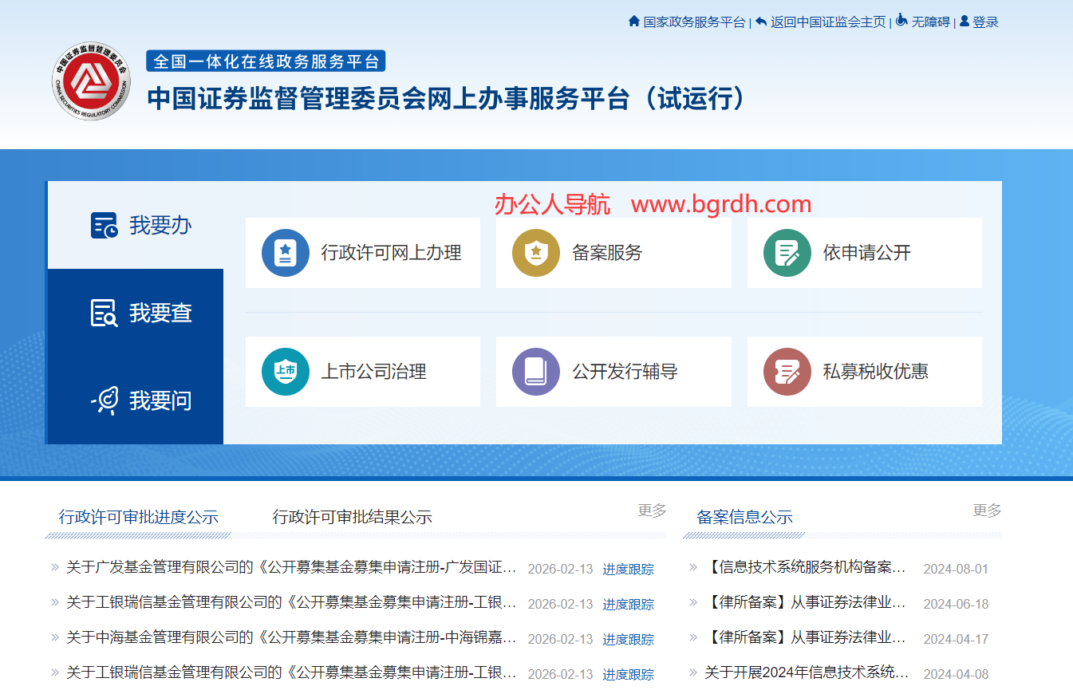This screenshot has width=1073, height=690.
Task: Open the 我要办 side tab
Action: coord(136,226)
